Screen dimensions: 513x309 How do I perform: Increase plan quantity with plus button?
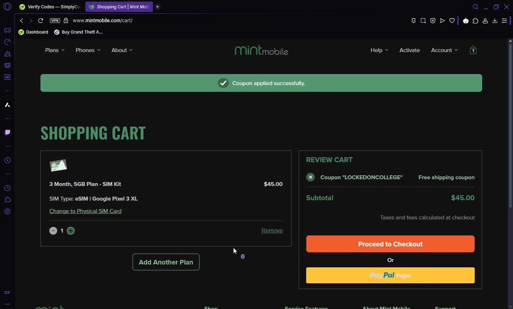click(71, 231)
